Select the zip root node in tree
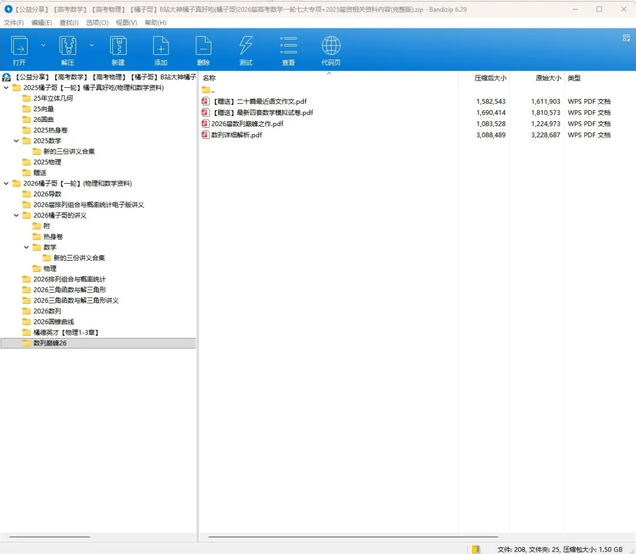 point(98,77)
